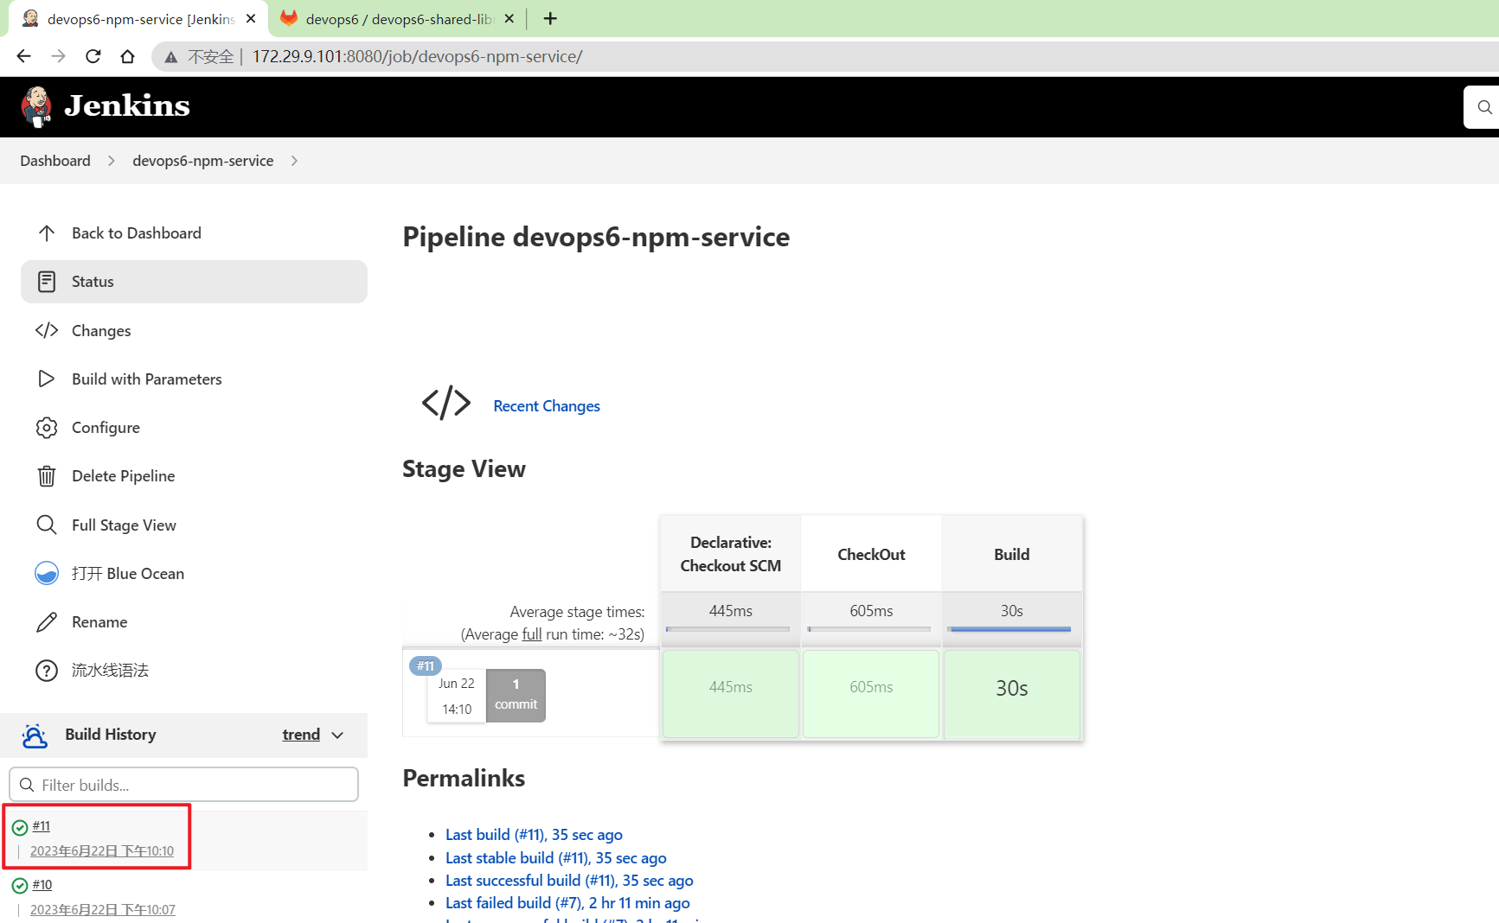Click the Blue Ocean wave icon
Viewport: 1499px width, 923px height.
click(x=47, y=573)
